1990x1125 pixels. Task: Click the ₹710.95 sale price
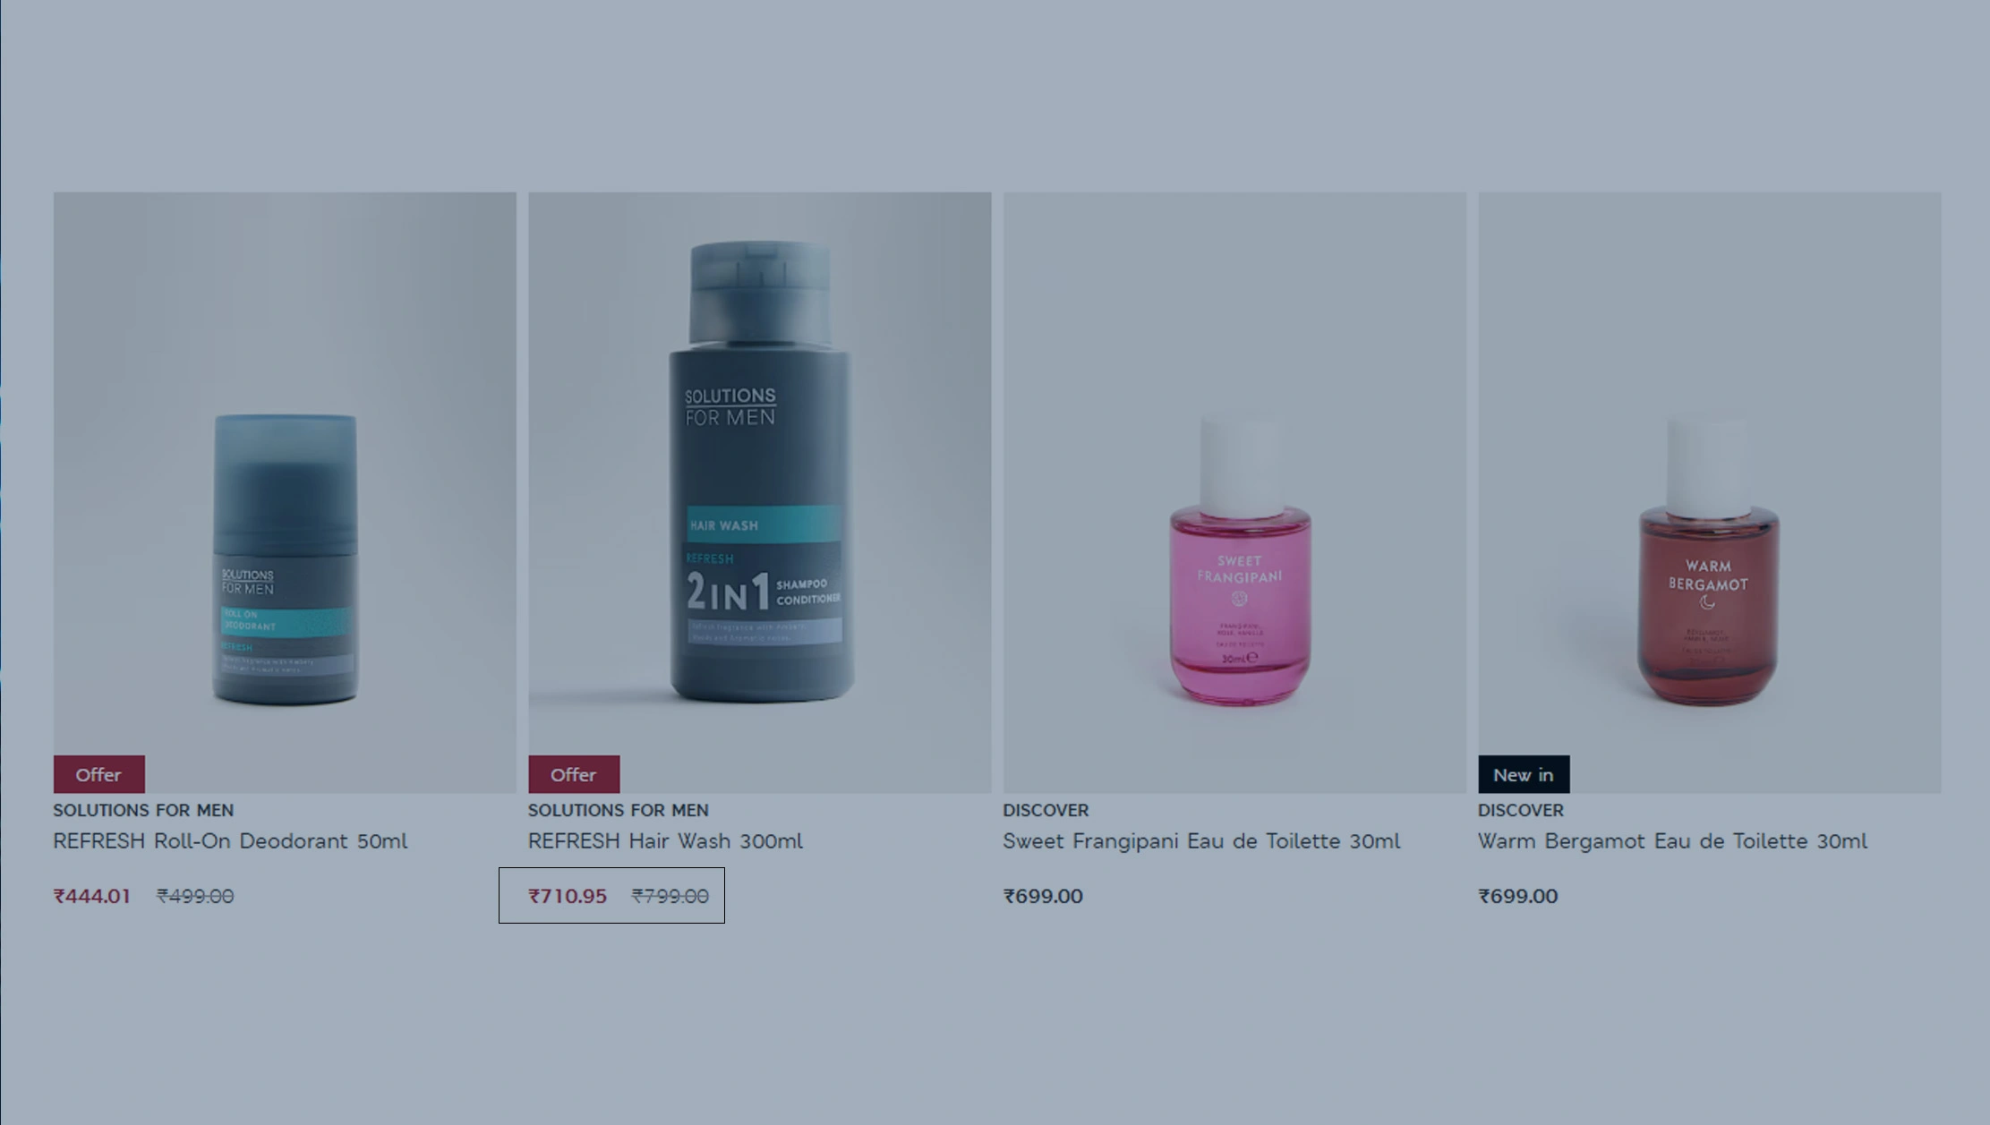[568, 896]
